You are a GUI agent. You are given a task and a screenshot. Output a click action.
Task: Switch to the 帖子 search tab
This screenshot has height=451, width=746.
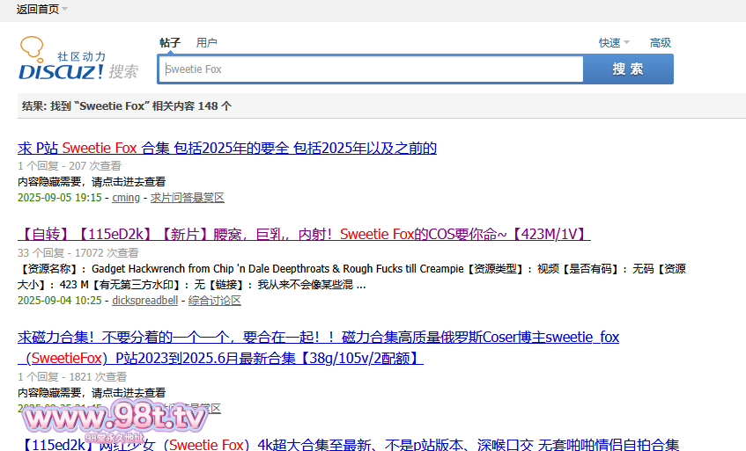tap(170, 43)
